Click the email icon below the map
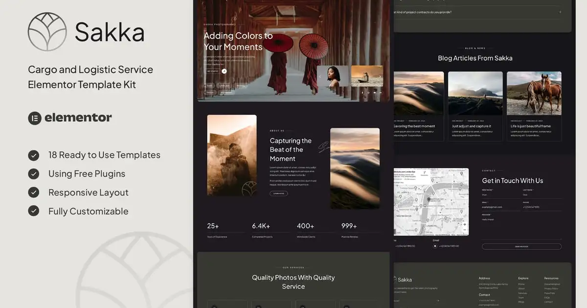Image resolution: width=587 pixels, height=308 pixels. tap(435, 246)
